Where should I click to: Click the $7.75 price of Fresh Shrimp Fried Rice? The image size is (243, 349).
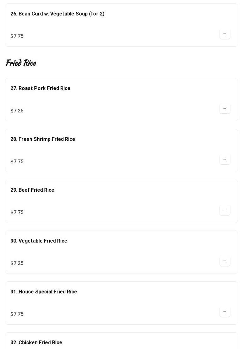tap(17, 161)
